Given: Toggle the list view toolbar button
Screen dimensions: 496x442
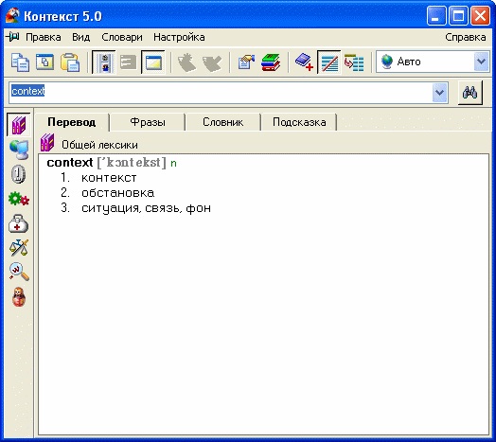Looking at the screenshot, I should pos(129,62).
